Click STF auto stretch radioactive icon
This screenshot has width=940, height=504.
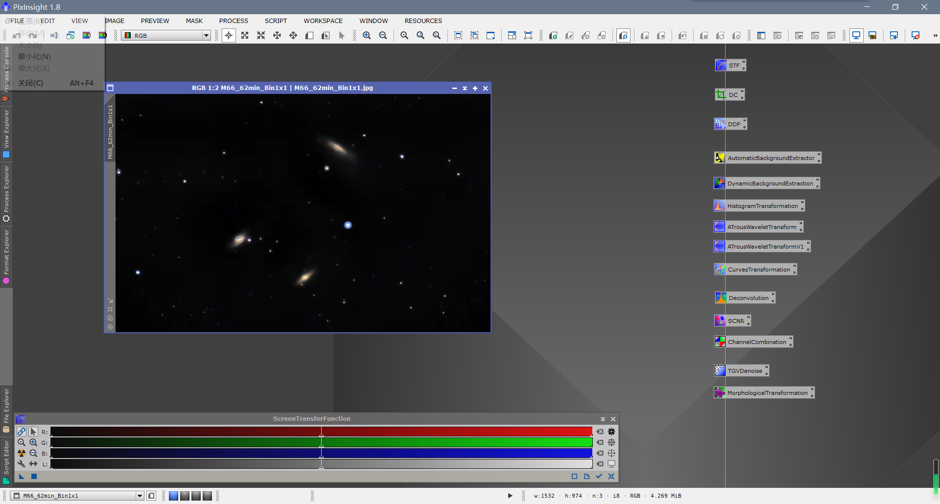22,453
